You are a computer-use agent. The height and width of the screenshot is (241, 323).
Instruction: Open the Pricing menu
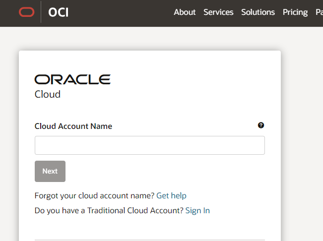click(295, 12)
